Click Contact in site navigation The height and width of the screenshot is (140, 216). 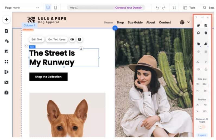165,22
